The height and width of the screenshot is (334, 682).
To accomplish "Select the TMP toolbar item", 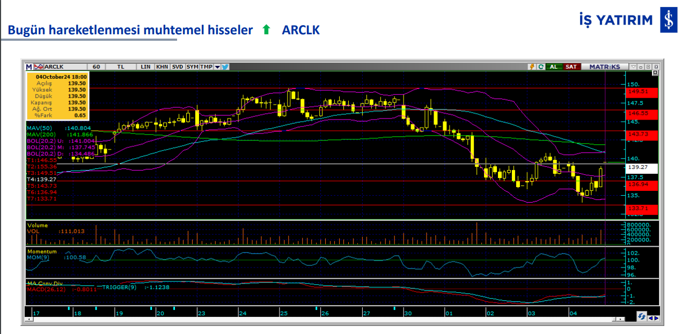I will [206, 67].
